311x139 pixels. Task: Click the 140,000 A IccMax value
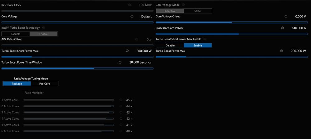[x=299, y=28]
